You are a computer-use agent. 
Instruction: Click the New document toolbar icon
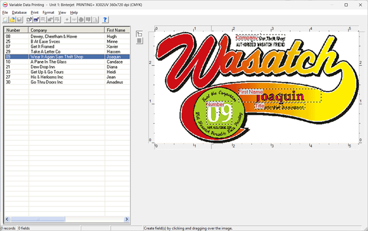(x=6, y=20)
